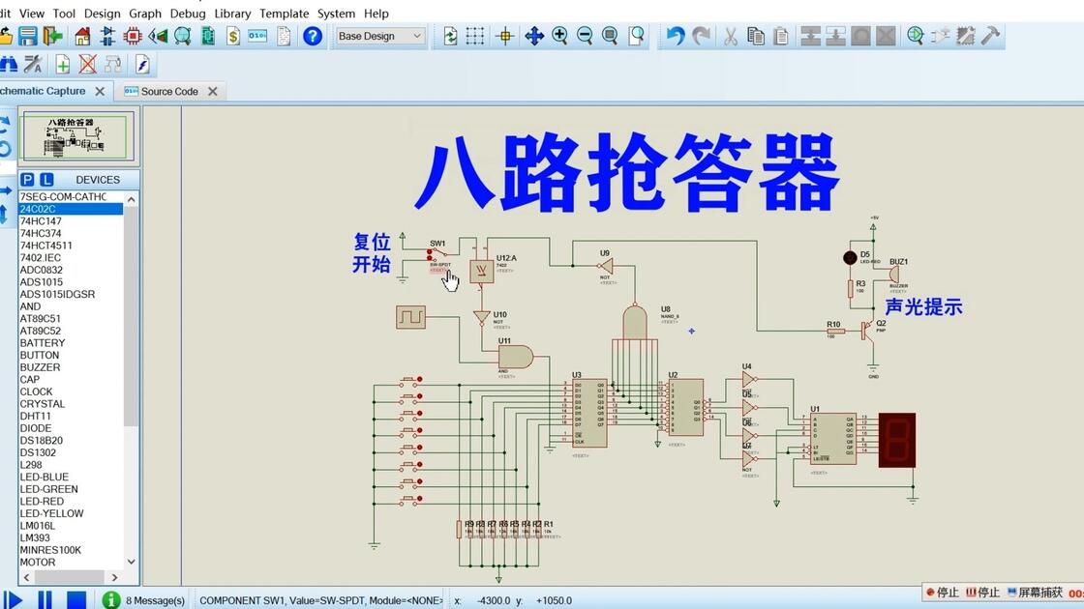Click the Zoom to View Entire Sheet icon

(x=610, y=36)
